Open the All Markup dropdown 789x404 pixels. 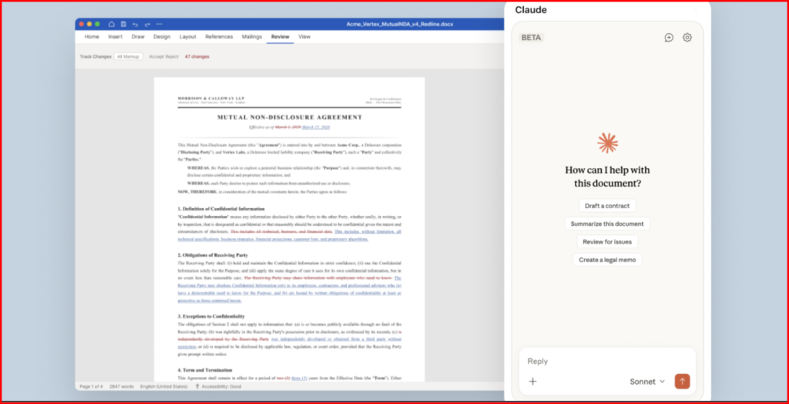pos(128,56)
